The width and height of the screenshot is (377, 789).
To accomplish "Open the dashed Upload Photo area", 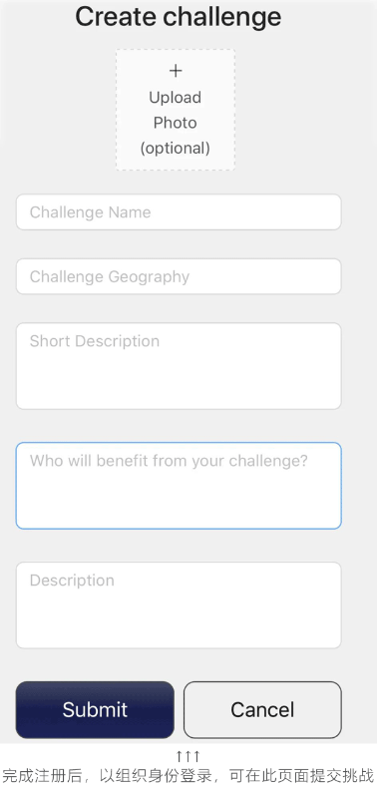I will point(176,110).
